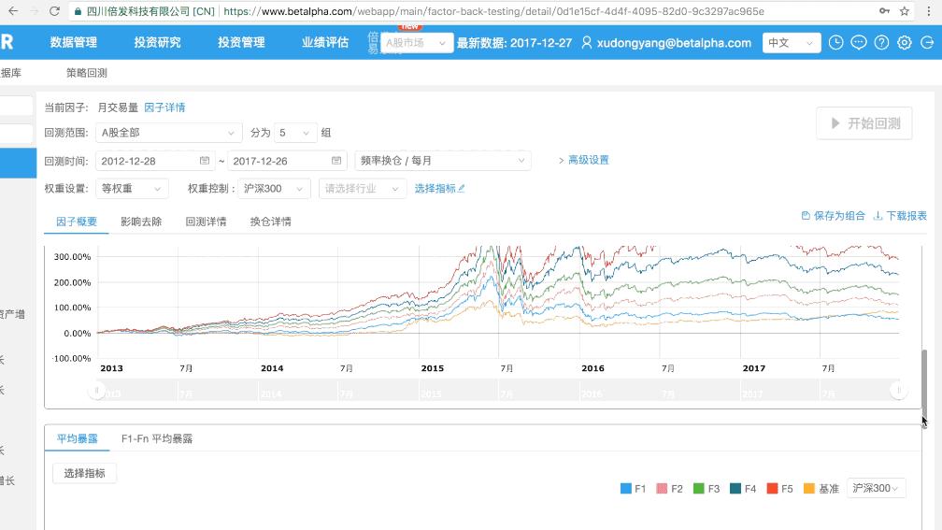
Task: Reload the page with the refresh icon
Action: click(x=54, y=11)
